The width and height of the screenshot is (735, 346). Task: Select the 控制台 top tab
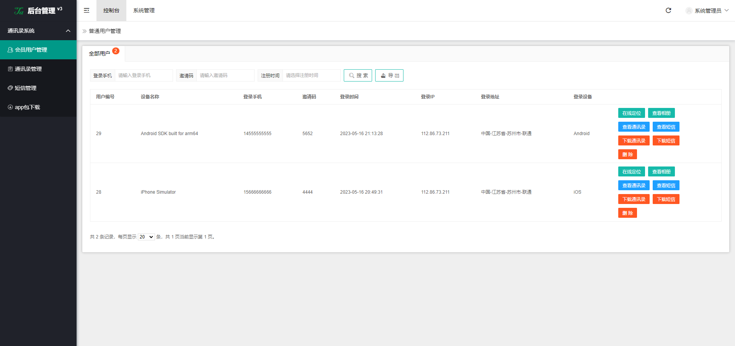[x=111, y=10]
